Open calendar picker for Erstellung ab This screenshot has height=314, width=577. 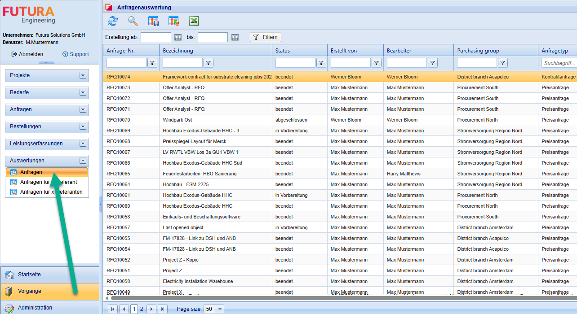pyautogui.click(x=178, y=37)
